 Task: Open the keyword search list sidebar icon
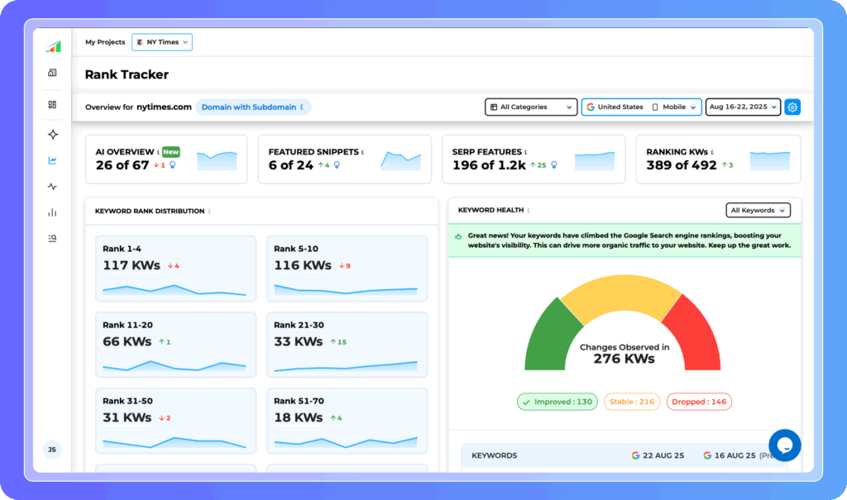[x=52, y=239]
